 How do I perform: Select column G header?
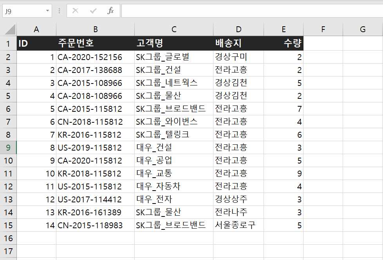[x=363, y=29]
